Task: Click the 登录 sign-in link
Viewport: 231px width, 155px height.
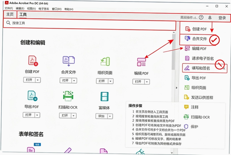Action: click(222, 18)
